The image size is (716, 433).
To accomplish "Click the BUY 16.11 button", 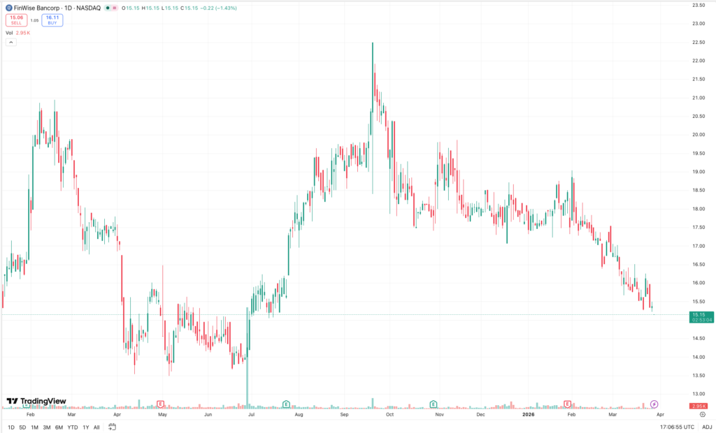I will (x=52, y=20).
